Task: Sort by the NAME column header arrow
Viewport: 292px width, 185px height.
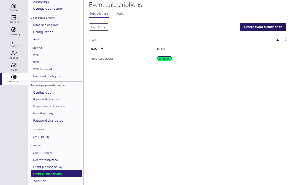Action: (102, 49)
